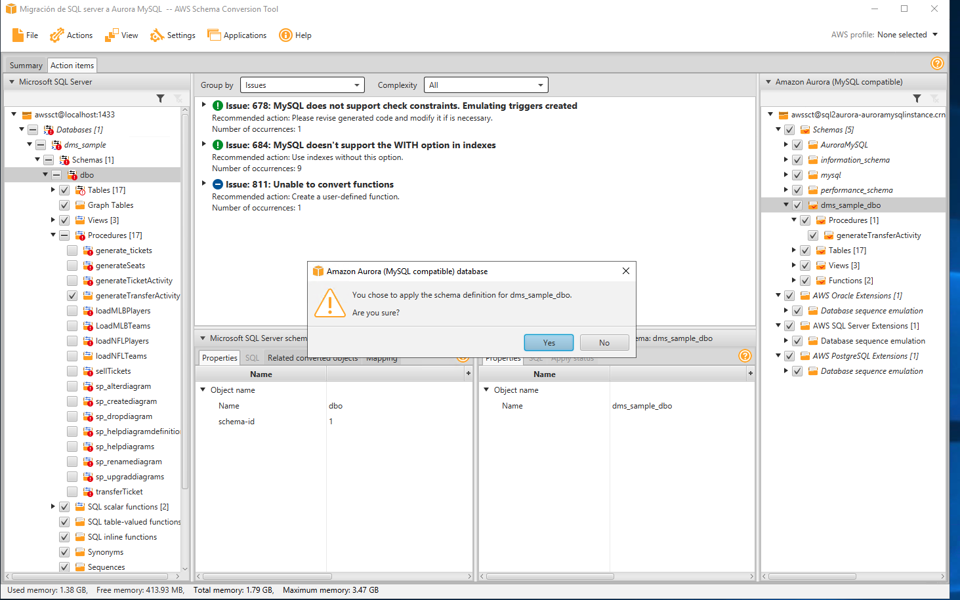Click the Issue 678 green exclamation icon
Viewport: 960px width, 600px height.
(218, 106)
